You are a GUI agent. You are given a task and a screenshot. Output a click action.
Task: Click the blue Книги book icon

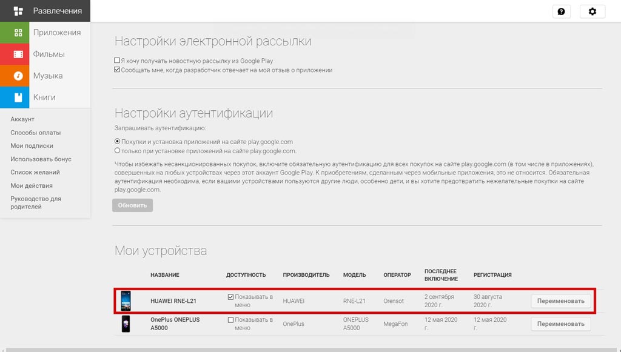(x=18, y=98)
